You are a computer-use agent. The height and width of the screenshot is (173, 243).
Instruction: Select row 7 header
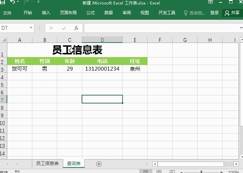3,99
